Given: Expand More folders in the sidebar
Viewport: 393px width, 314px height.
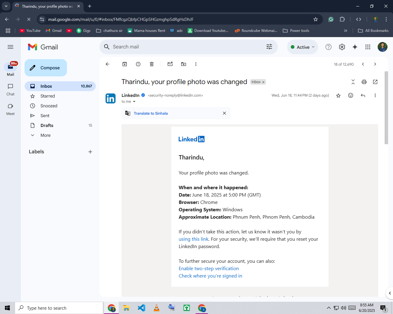Looking at the screenshot, I should (x=60, y=135).
